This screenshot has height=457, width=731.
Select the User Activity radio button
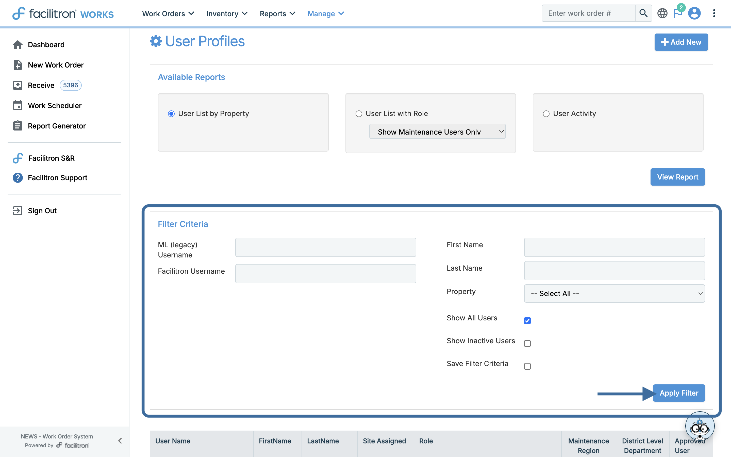(x=546, y=114)
